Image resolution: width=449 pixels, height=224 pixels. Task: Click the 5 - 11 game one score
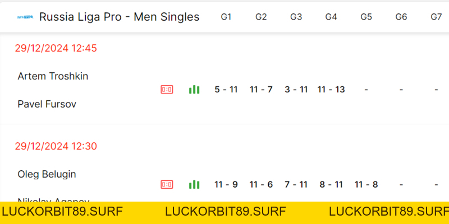[x=226, y=90]
